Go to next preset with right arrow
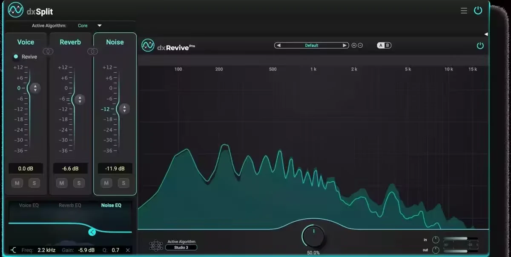The height and width of the screenshot is (257, 511). pos(345,45)
